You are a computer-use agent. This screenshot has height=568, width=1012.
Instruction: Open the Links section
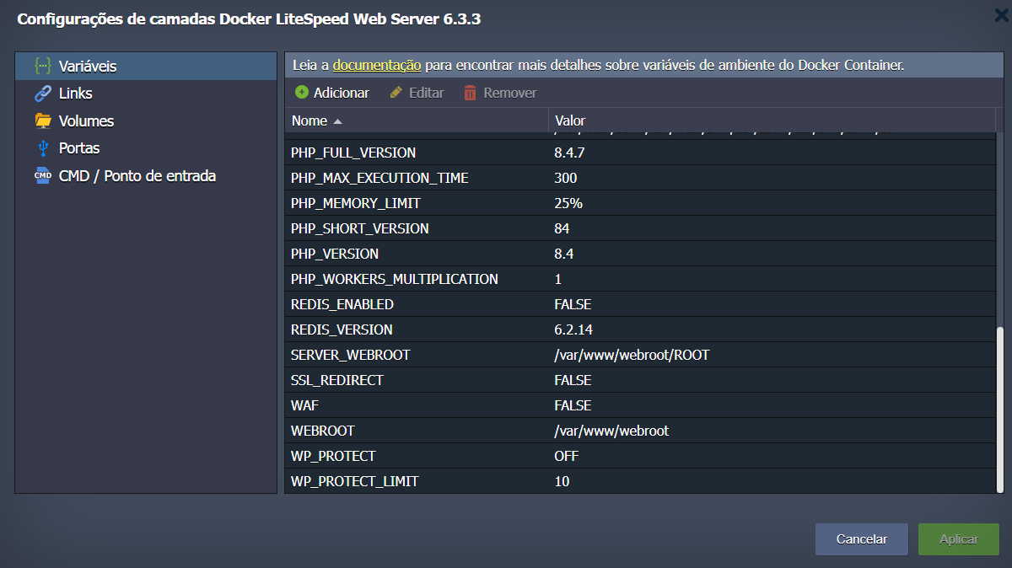coord(146,94)
